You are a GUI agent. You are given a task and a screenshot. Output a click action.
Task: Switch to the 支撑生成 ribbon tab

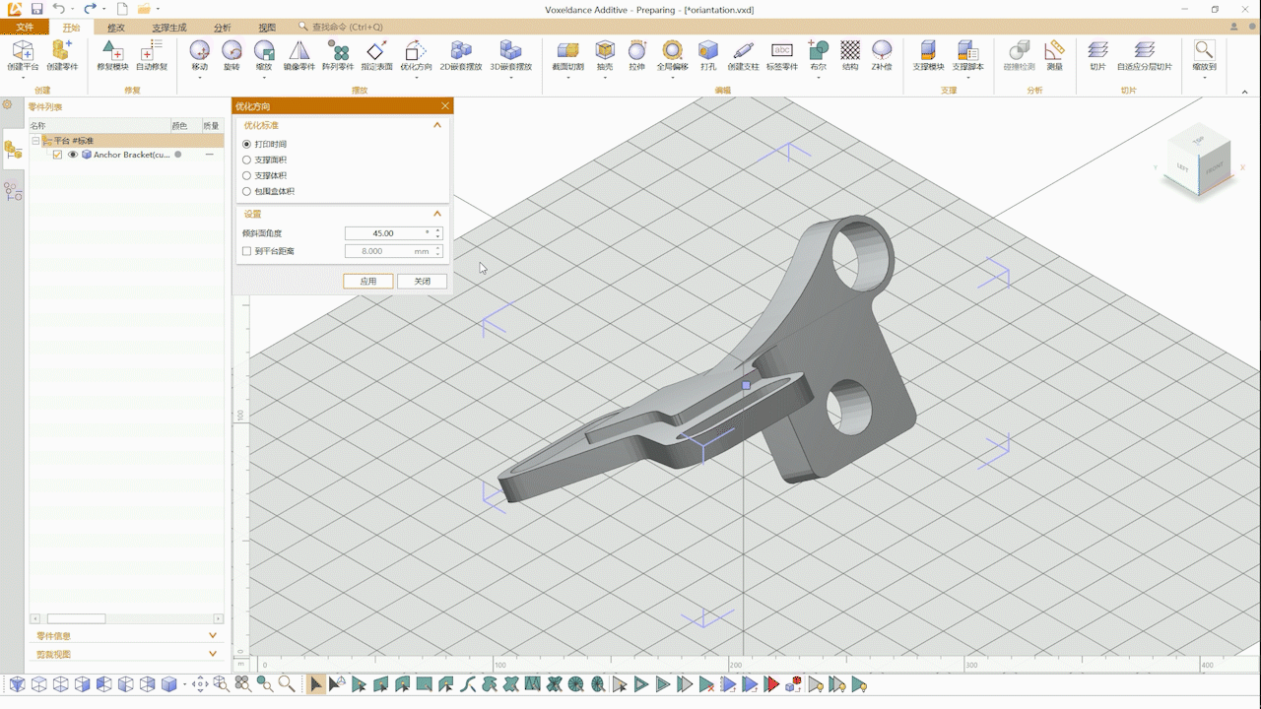coord(168,28)
